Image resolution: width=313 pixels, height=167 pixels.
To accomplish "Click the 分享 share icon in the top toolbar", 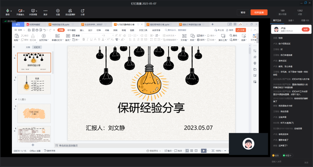I will coord(83,11).
